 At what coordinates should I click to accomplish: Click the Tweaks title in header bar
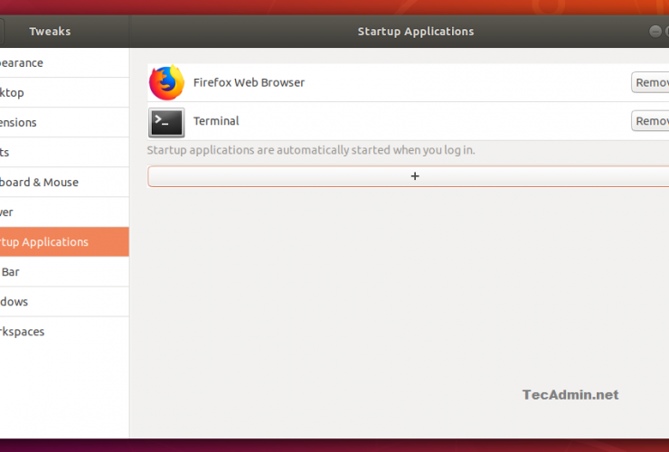coord(50,32)
